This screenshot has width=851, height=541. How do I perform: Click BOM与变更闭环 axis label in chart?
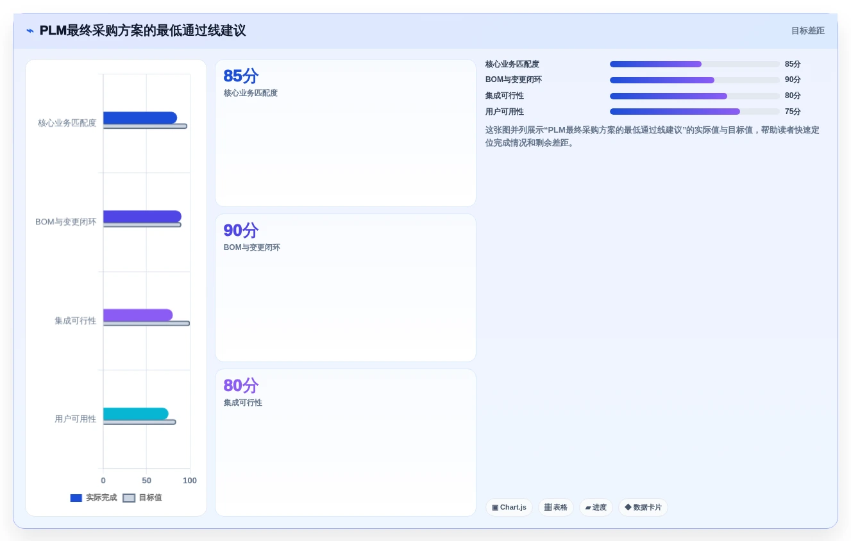[65, 222]
